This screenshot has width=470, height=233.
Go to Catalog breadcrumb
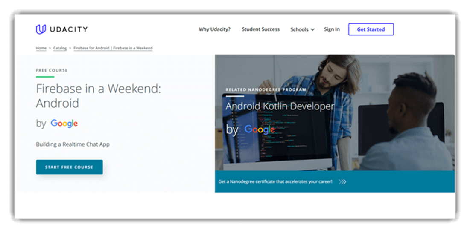coord(60,48)
